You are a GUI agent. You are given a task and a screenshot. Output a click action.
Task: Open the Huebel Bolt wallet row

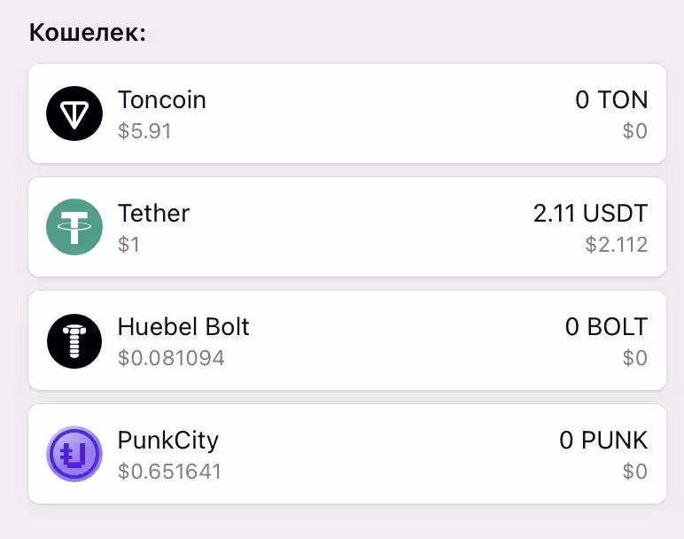pyautogui.click(x=347, y=340)
